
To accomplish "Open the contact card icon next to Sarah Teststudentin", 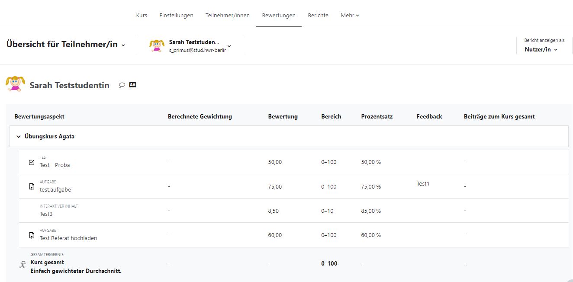I will pos(132,85).
